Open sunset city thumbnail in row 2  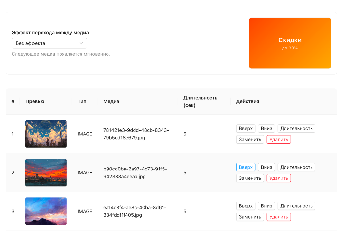46,173
